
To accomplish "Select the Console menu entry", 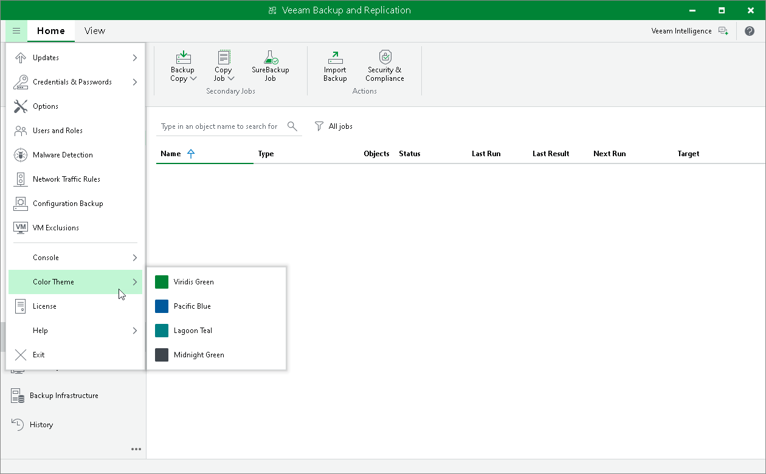I will pos(75,258).
